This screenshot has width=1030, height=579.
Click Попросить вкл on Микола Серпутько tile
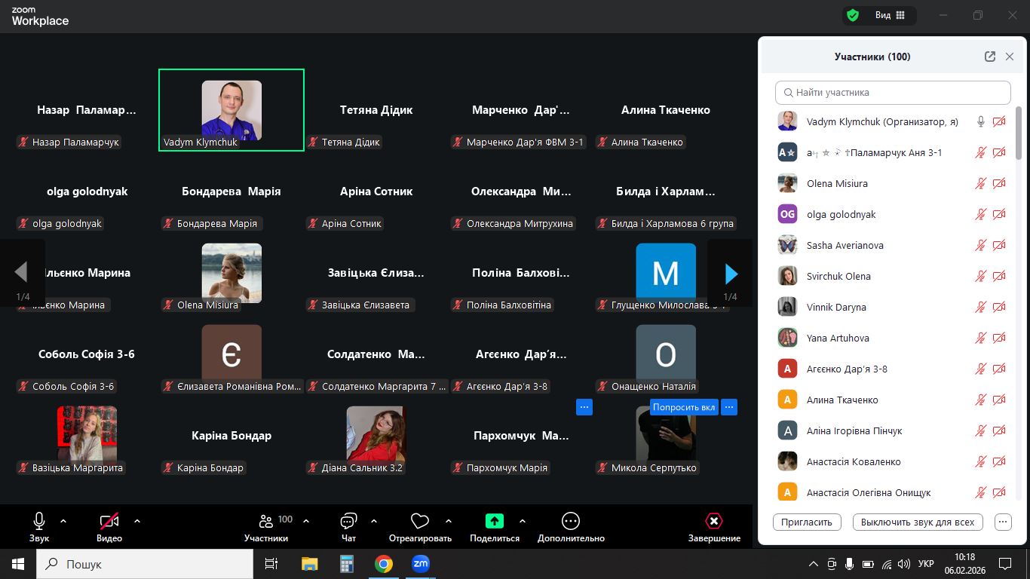684,407
